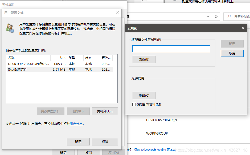This screenshot has height=155, width=250.
Task: Click 取消 in the 复制到 dialog
Action: pyautogui.click(x=232, y=53)
